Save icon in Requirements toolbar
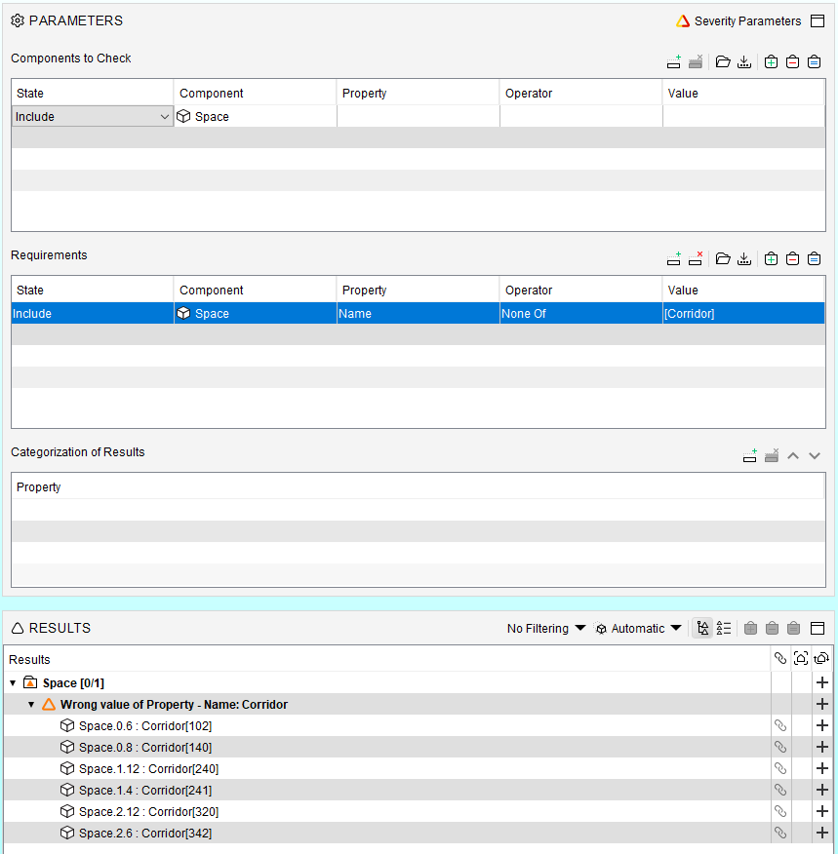Viewport: 838px width, 854px height. point(744,258)
